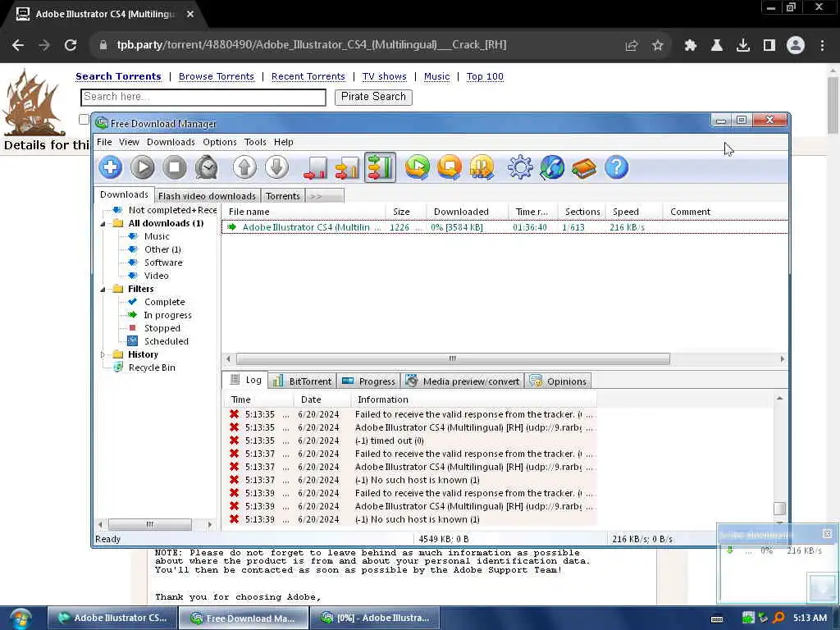Image resolution: width=840 pixels, height=630 pixels.
Task: Open the Tools menu
Action: point(255,142)
